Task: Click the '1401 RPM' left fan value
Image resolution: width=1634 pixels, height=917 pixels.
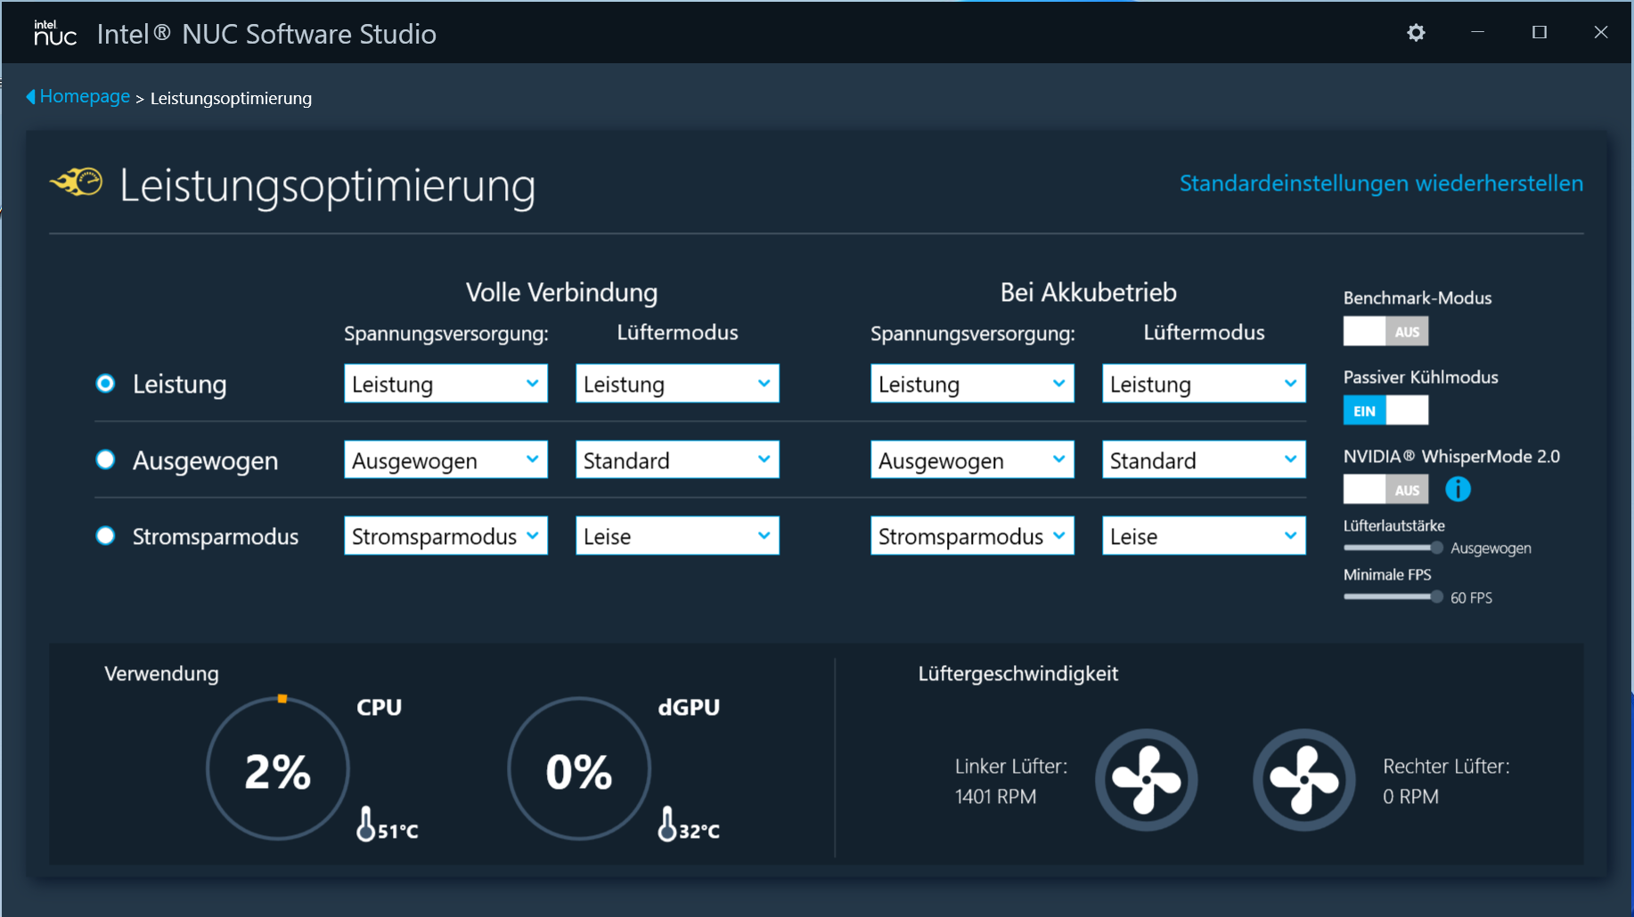Action: 995,796
